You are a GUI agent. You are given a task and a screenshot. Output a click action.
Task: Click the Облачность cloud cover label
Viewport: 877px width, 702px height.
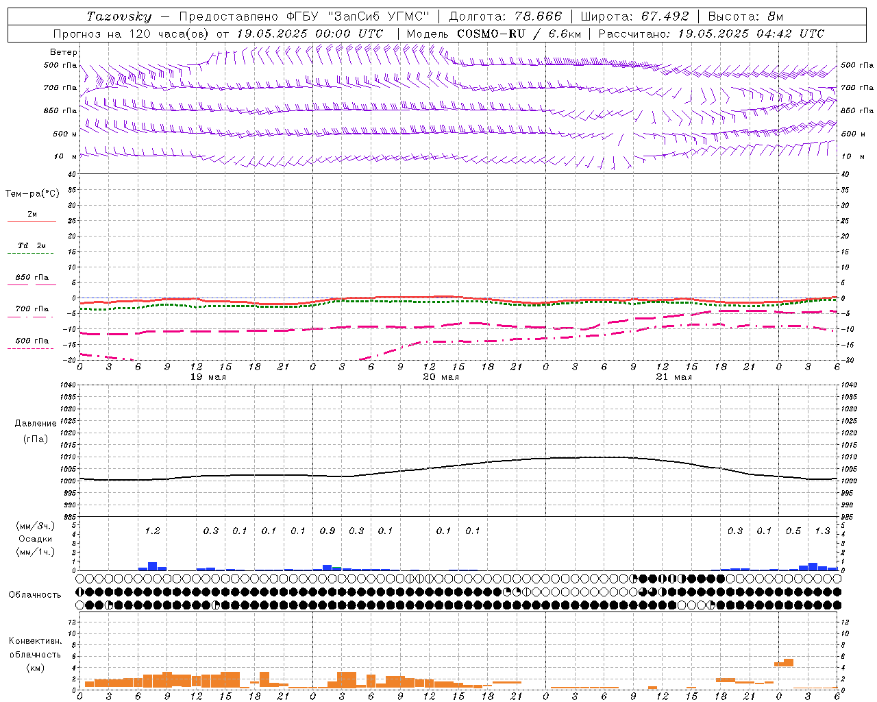[x=35, y=595]
